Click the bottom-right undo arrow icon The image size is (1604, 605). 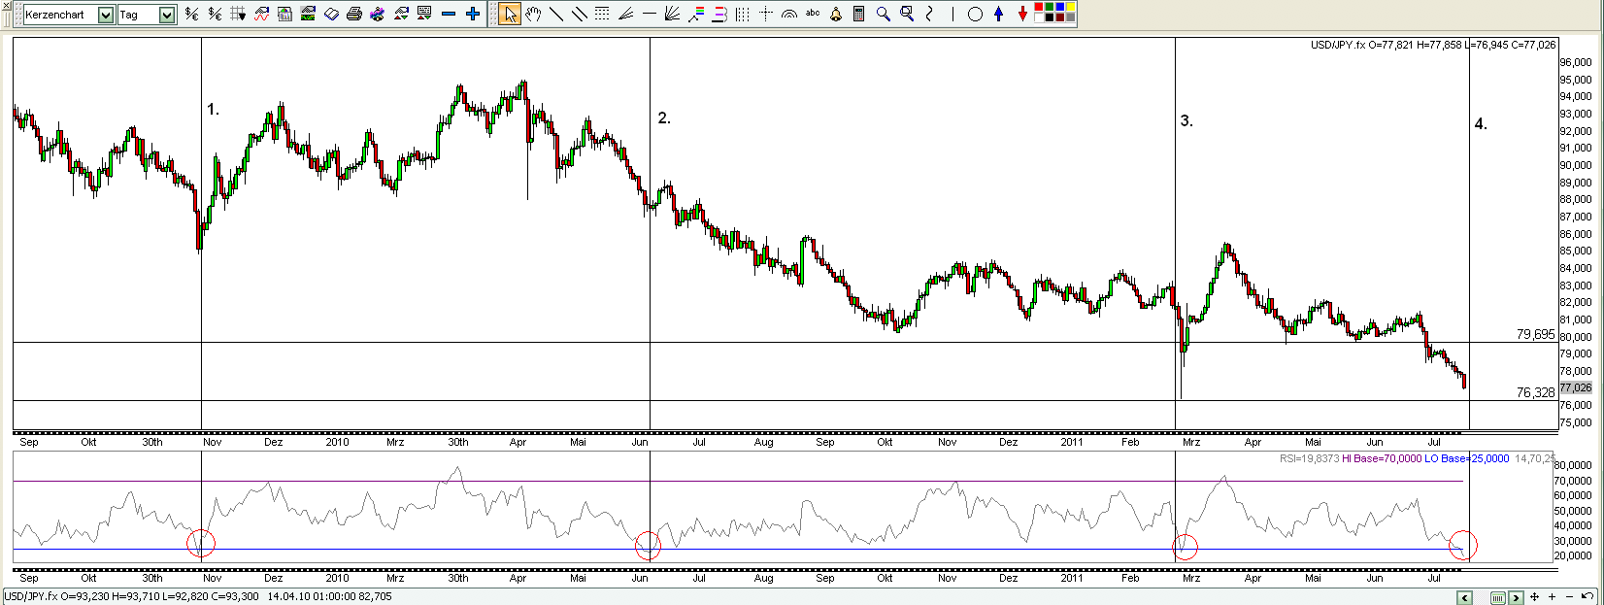coord(1587,596)
